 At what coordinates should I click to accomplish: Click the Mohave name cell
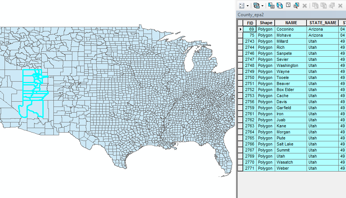[291, 35]
